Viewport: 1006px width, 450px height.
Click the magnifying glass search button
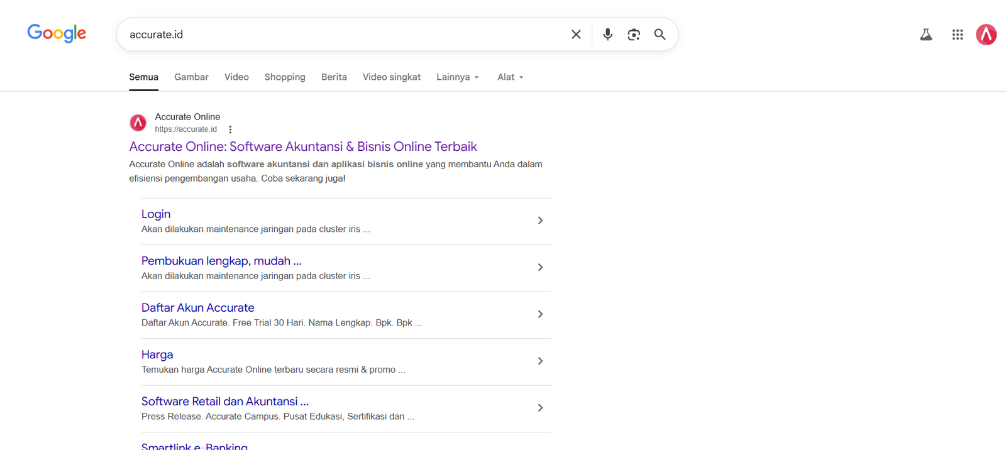coord(660,35)
